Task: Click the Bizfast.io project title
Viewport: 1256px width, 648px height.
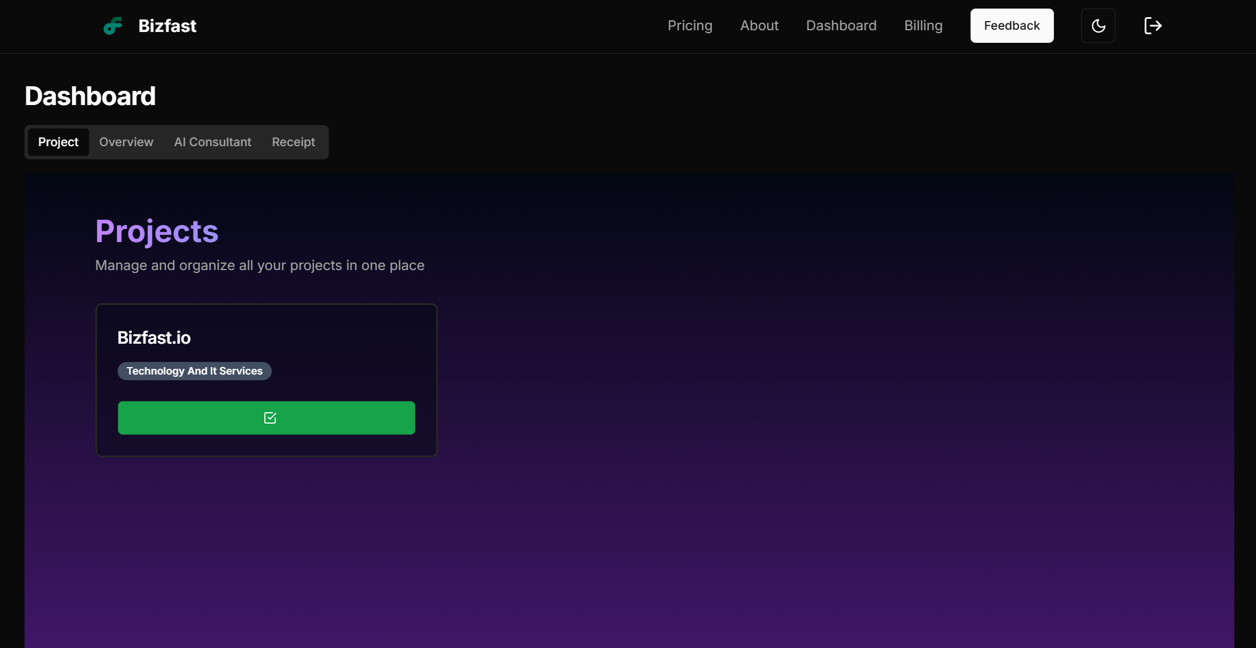Action: pyautogui.click(x=154, y=338)
